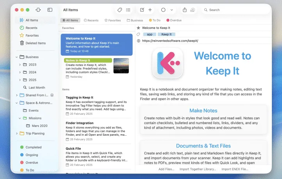Open the reinventedsoftware.com/keepit link
This screenshot has width=282, height=179.
point(170,41)
